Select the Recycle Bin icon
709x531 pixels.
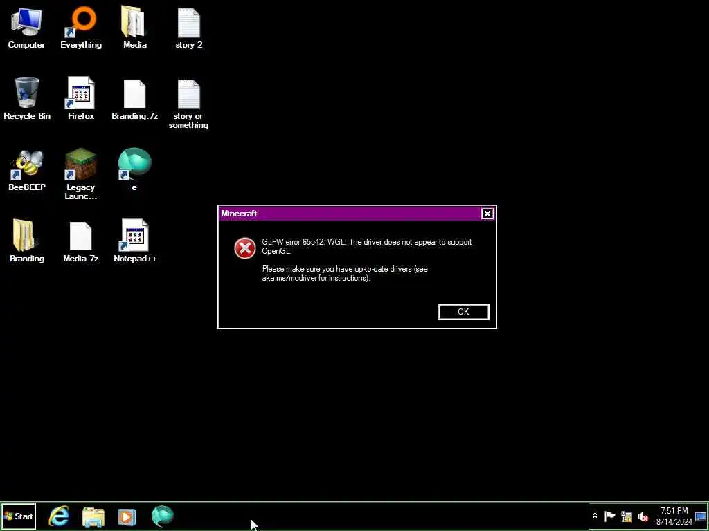(x=27, y=99)
